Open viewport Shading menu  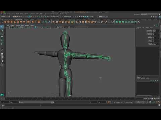coord(12,25)
